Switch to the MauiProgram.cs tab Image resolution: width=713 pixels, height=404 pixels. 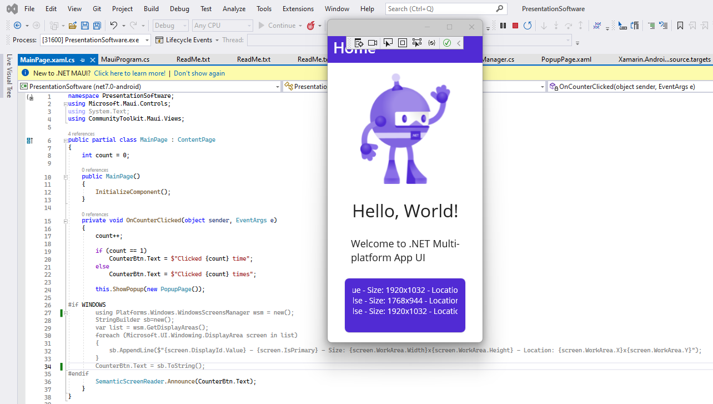[x=125, y=59]
